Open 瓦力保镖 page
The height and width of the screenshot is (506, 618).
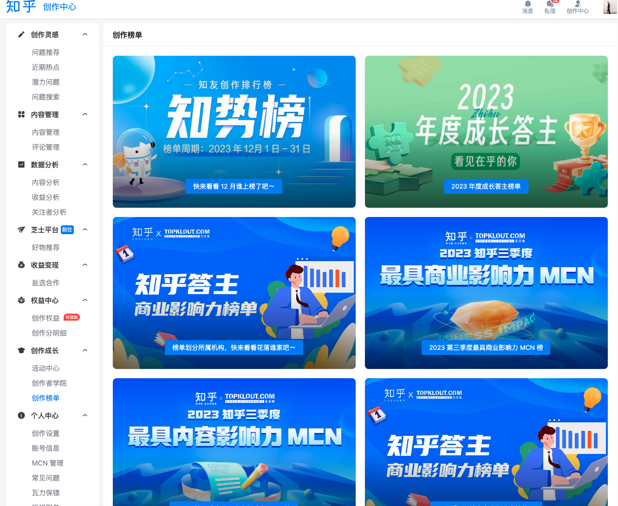pyautogui.click(x=46, y=493)
